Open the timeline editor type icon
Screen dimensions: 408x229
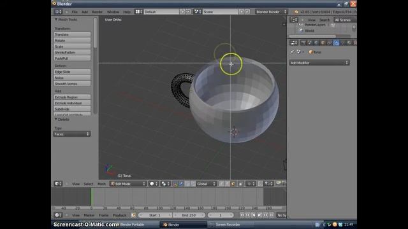[58, 215]
